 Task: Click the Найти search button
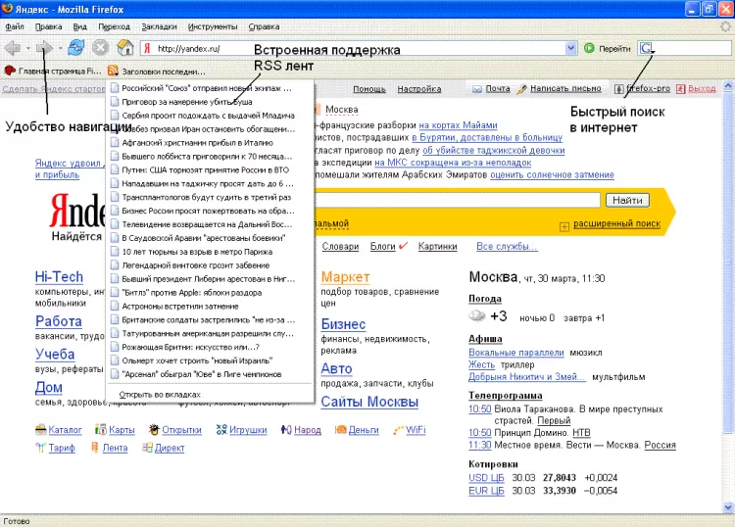[x=627, y=200]
